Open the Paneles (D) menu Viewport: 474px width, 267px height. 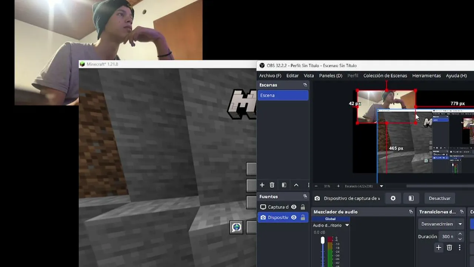pos(331,76)
